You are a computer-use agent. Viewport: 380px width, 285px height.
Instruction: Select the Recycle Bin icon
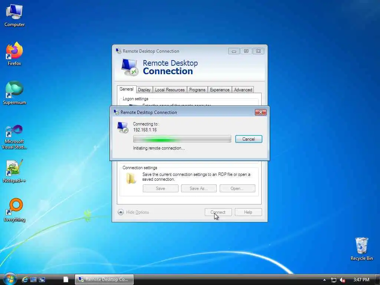point(361,249)
